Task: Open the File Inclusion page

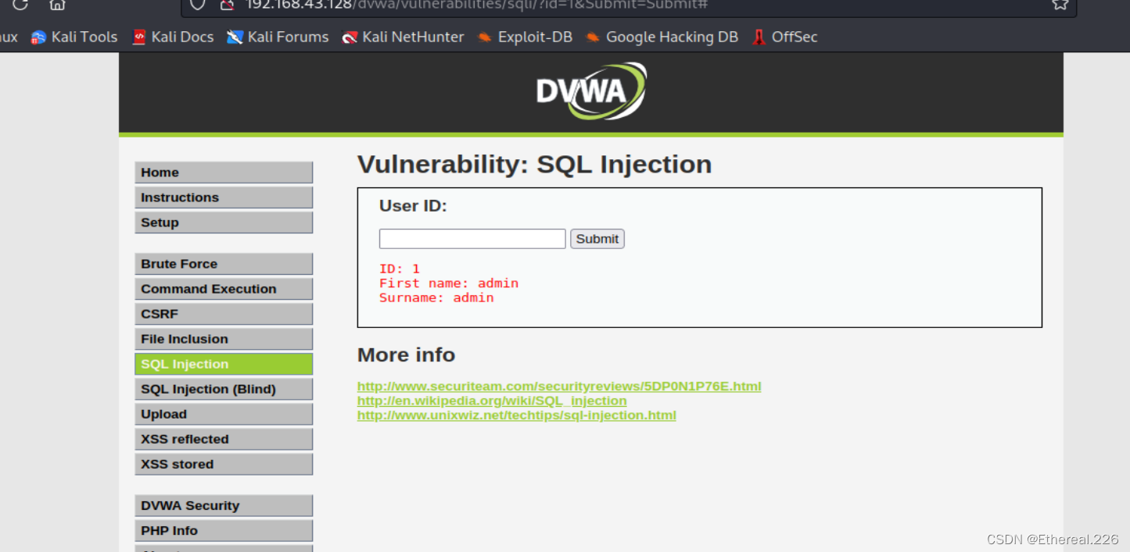Action: (x=224, y=339)
